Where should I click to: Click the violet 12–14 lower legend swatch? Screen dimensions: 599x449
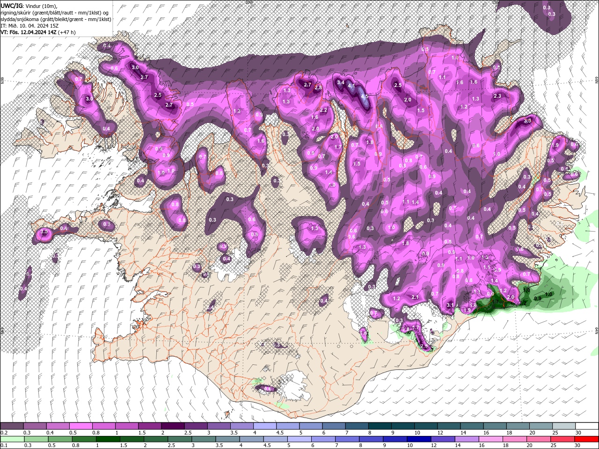[x=442, y=439]
